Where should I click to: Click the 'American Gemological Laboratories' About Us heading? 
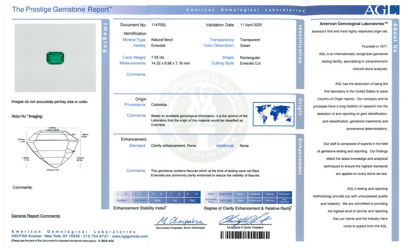[x=353, y=24]
